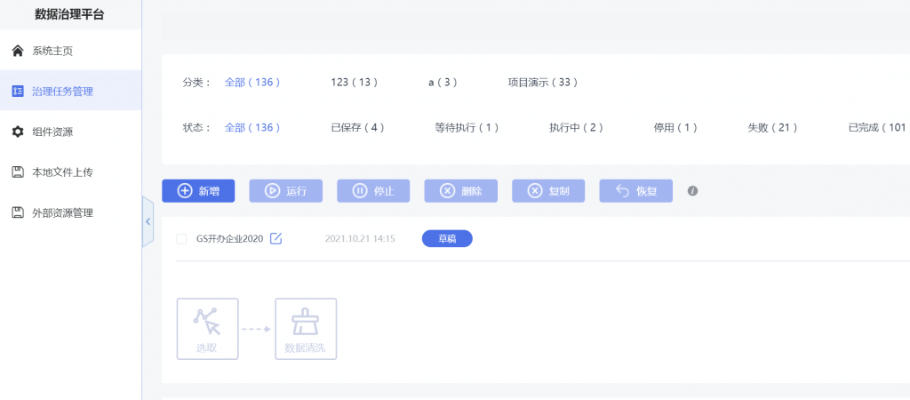Click the info icon next to 恢复
Image resolution: width=910 pixels, height=400 pixels.
(692, 190)
